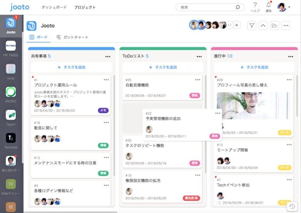
Task: Toggle the first member avatar filter
Action: click(194, 25)
